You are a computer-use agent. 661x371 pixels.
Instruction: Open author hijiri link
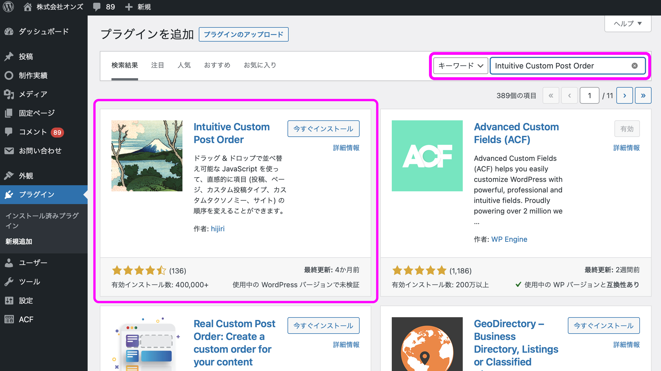[x=218, y=229]
